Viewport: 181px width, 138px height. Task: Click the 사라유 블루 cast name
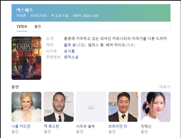[86, 126]
